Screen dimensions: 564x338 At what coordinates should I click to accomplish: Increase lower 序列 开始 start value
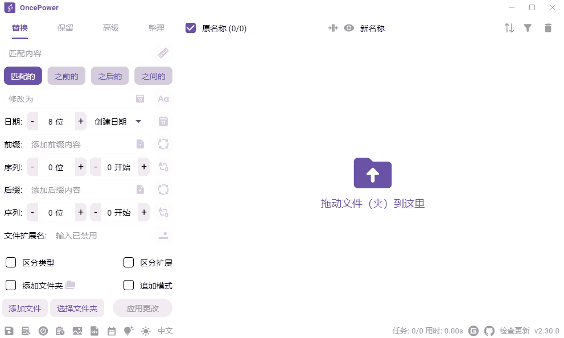pos(144,212)
